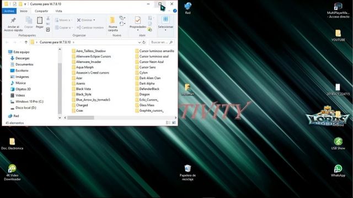353x198 pixels.
Task: Open the ribbon help question mark
Action: (x=175, y=11)
